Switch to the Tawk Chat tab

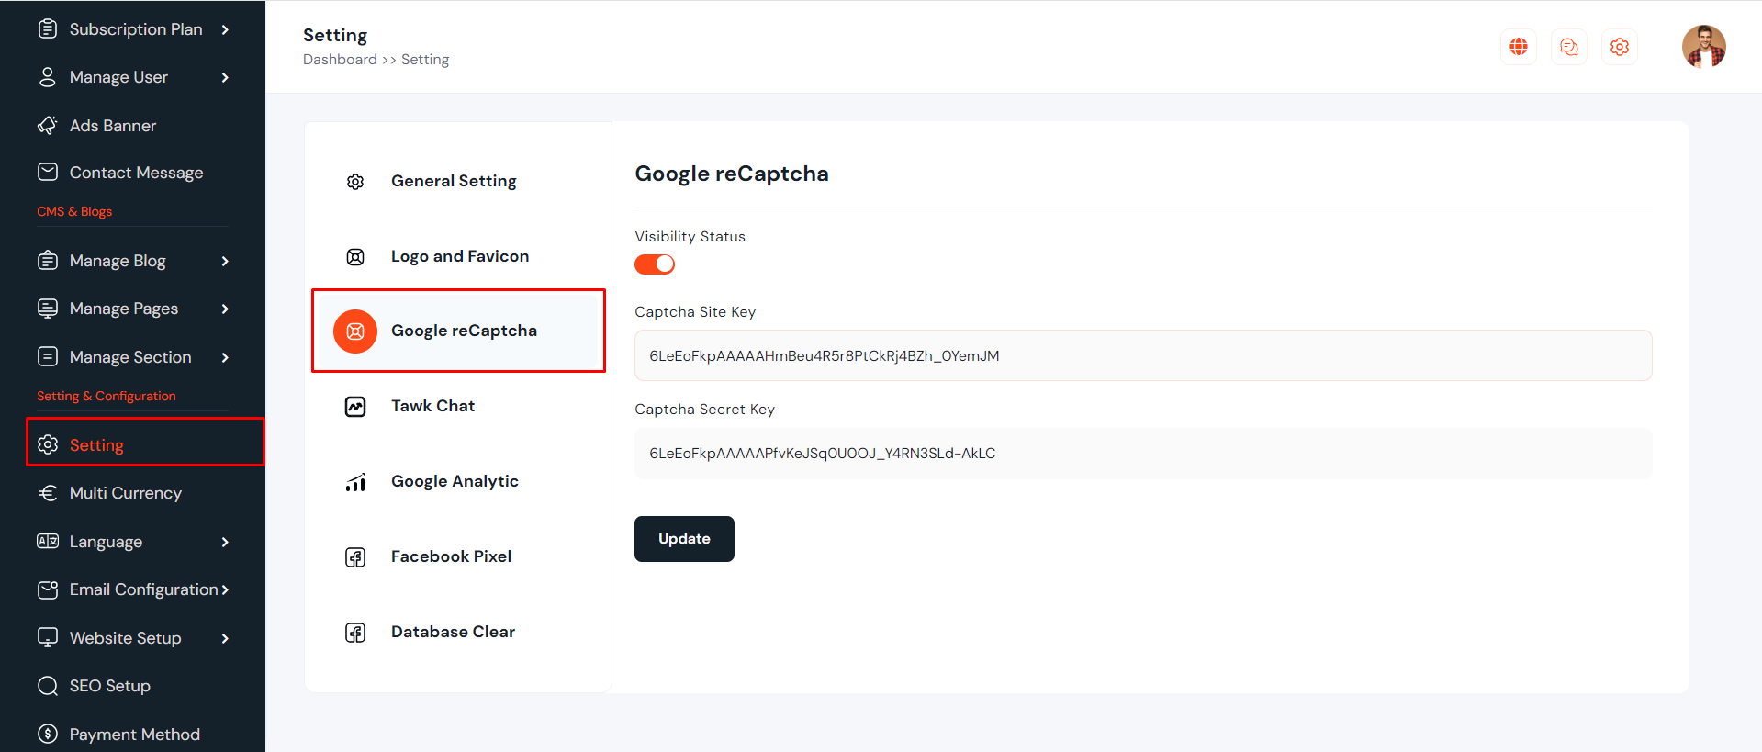pos(432,406)
